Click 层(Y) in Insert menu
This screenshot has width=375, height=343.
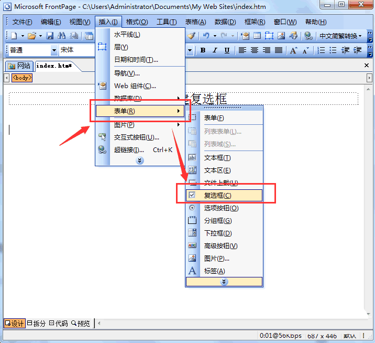tap(140, 47)
